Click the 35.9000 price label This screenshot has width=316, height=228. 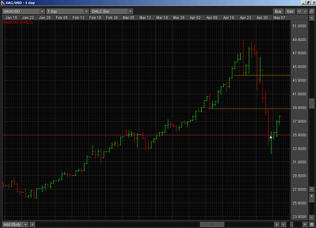pyautogui.click(x=299, y=135)
